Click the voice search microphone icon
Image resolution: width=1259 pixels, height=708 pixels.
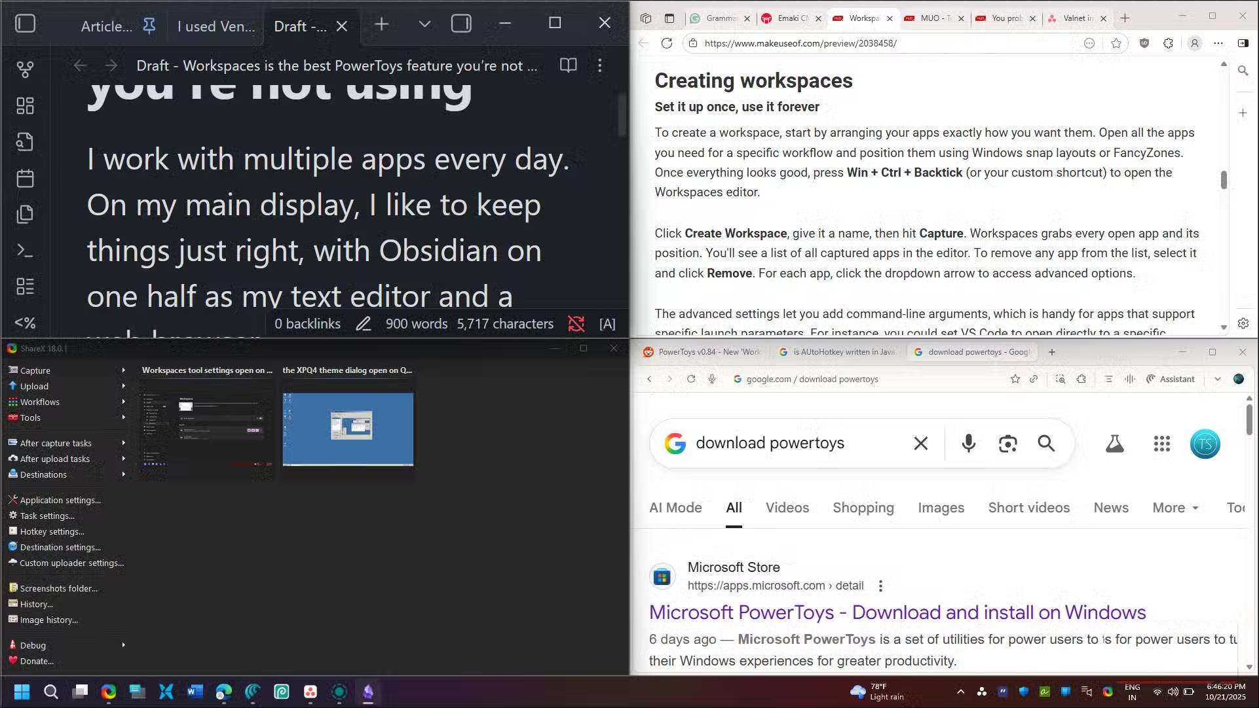(968, 443)
